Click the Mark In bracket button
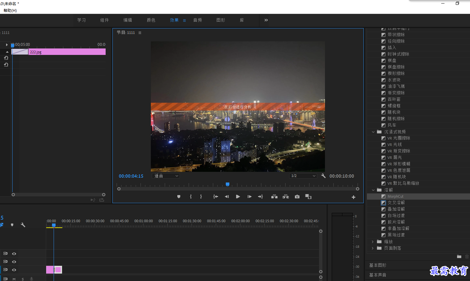The image size is (470, 281). (x=191, y=197)
